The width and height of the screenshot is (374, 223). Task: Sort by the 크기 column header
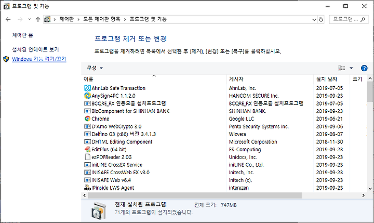point(358,79)
